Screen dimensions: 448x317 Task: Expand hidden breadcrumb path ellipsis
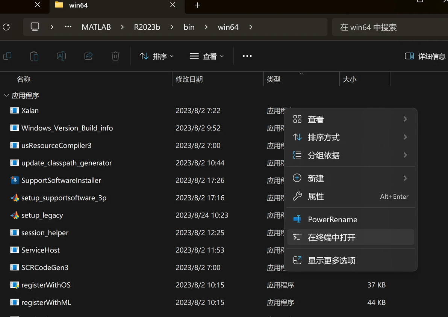click(68, 27)
